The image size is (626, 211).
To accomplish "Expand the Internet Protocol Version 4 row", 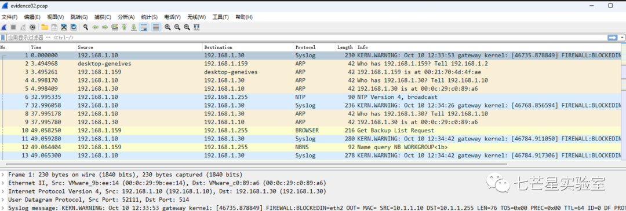I will pos(3,191).
